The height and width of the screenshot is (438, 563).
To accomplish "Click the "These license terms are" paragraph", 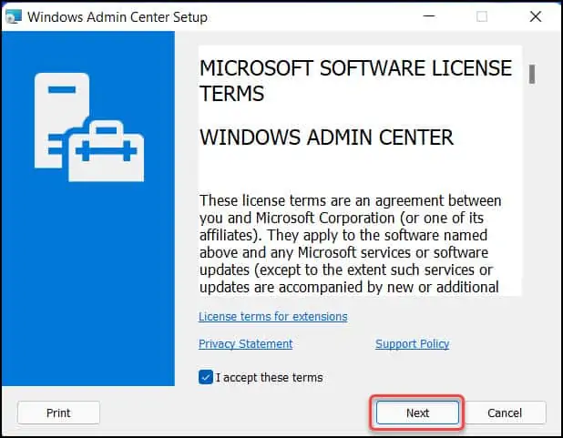I will pos(350,244).
